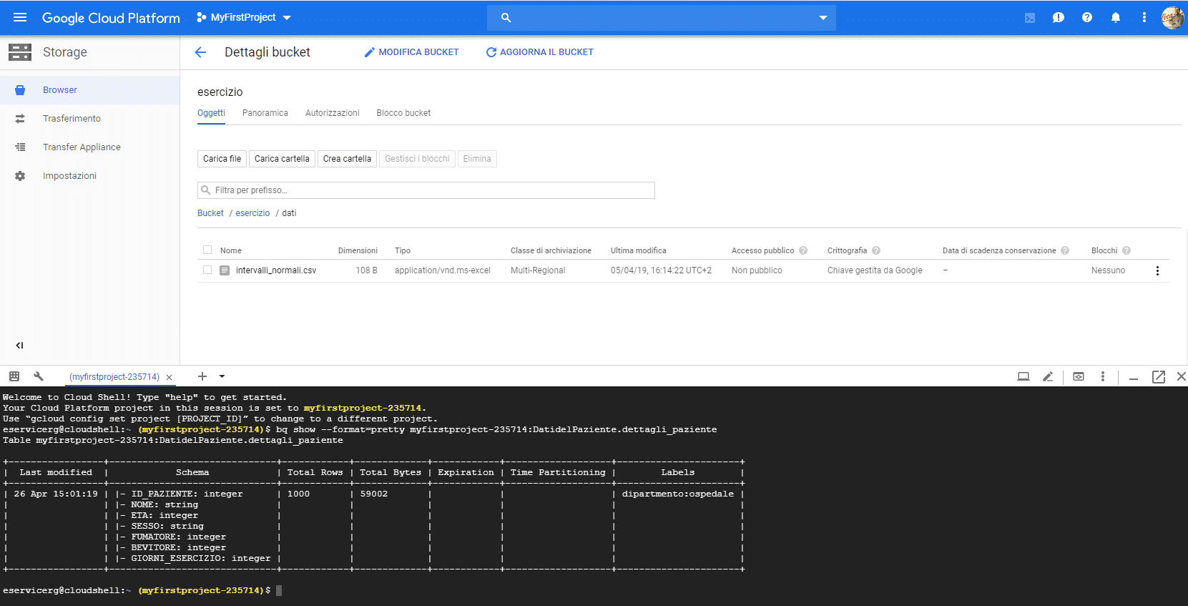Viewport: 1188px width, 606px height.
Task: Switch to the Panoramica tab
Action: tap(265, 113)
